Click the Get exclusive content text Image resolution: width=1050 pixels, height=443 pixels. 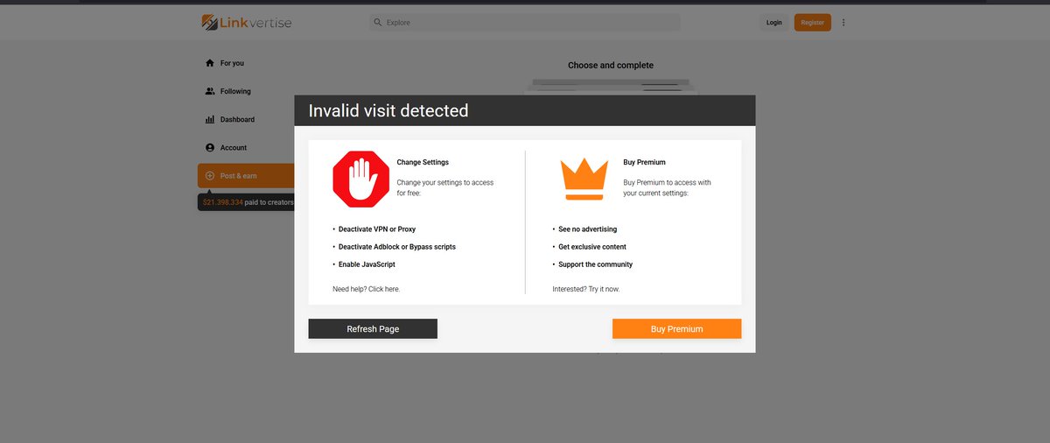[592, 247]
